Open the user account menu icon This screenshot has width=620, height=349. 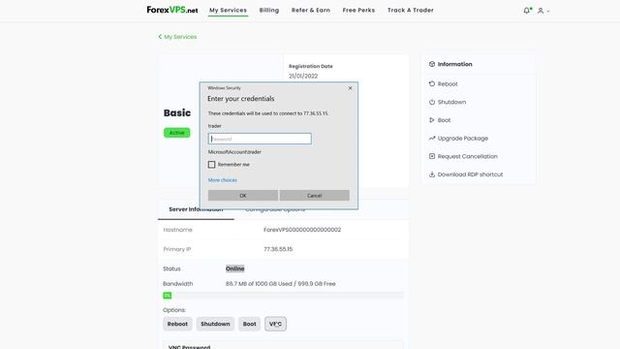(x=541, y=11)
